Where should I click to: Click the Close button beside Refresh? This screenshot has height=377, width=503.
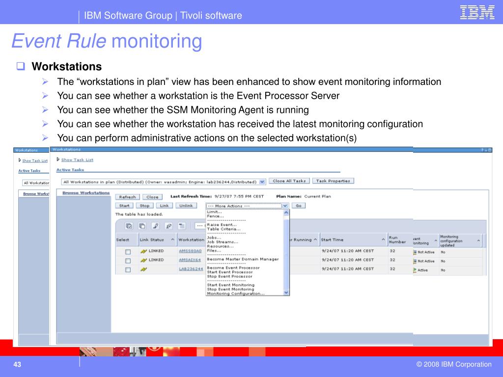click(x=152, y=197)
